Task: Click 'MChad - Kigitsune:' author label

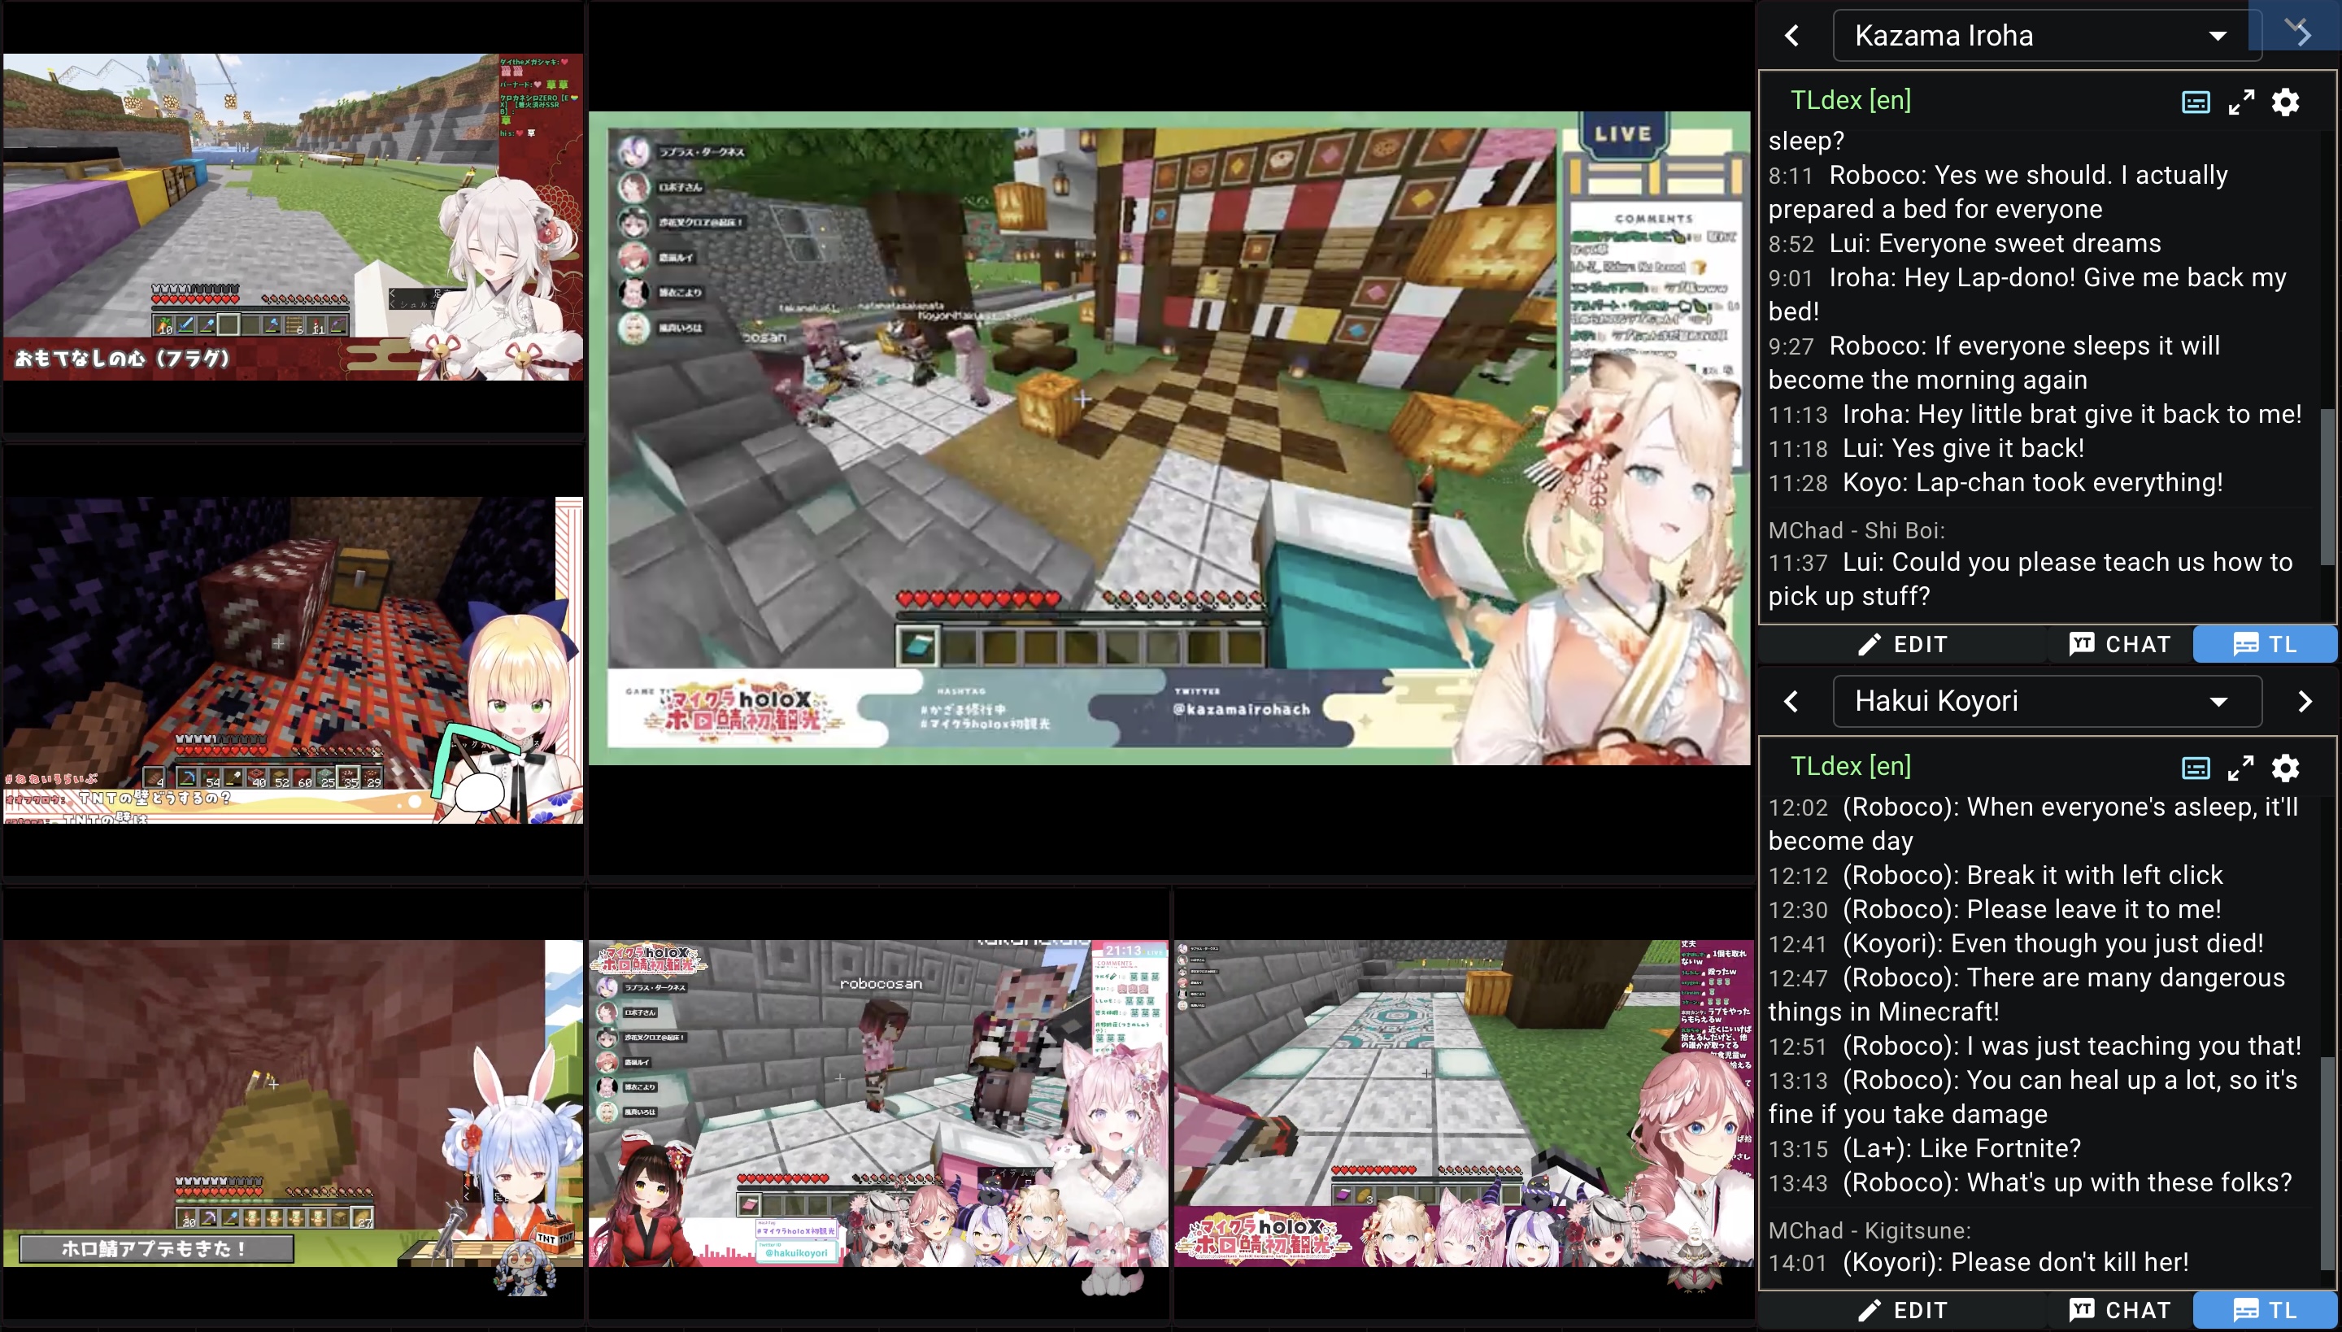Action: pos(1869,1230)
